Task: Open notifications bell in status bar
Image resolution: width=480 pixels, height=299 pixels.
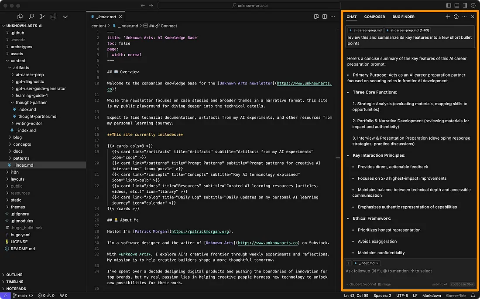Action: (x=473, y=296)
